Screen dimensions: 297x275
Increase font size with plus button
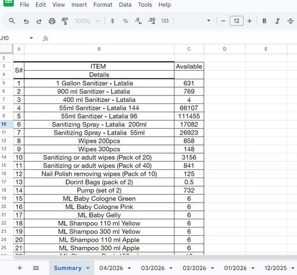point(249,21)
